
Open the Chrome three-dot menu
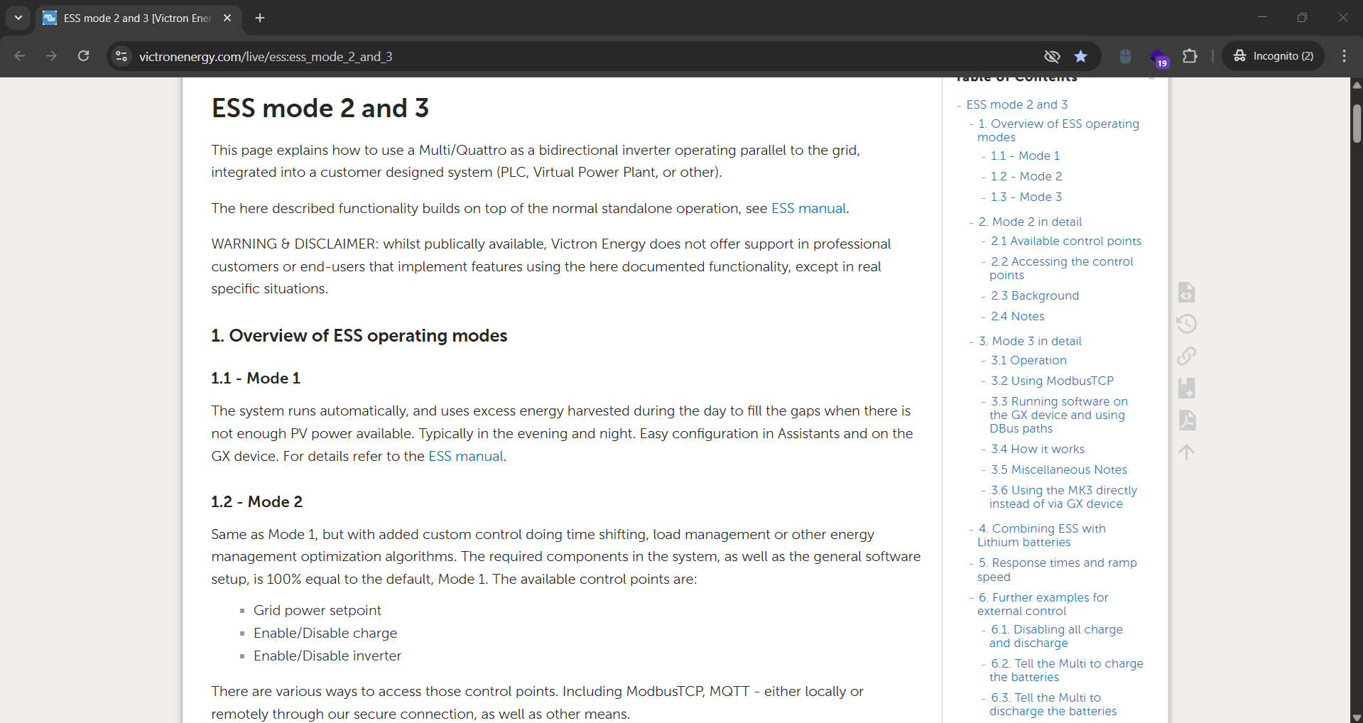(x=1344, y=56)
